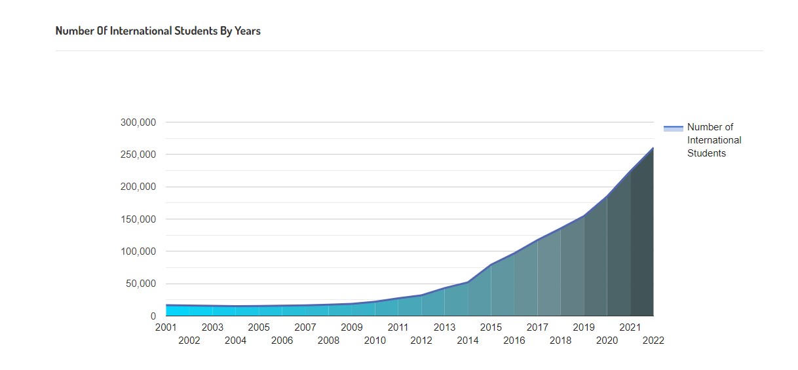Click the data line above 2015

[x=491, y=265]
